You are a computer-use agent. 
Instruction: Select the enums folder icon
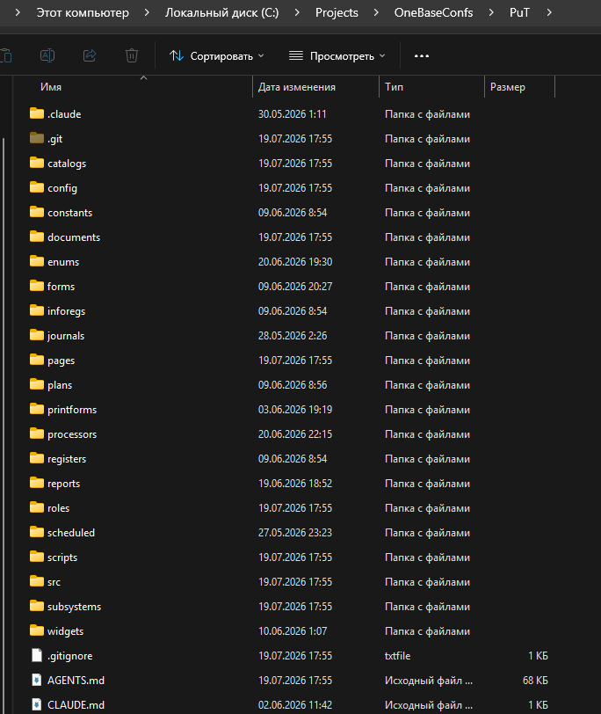click(37, 261)
